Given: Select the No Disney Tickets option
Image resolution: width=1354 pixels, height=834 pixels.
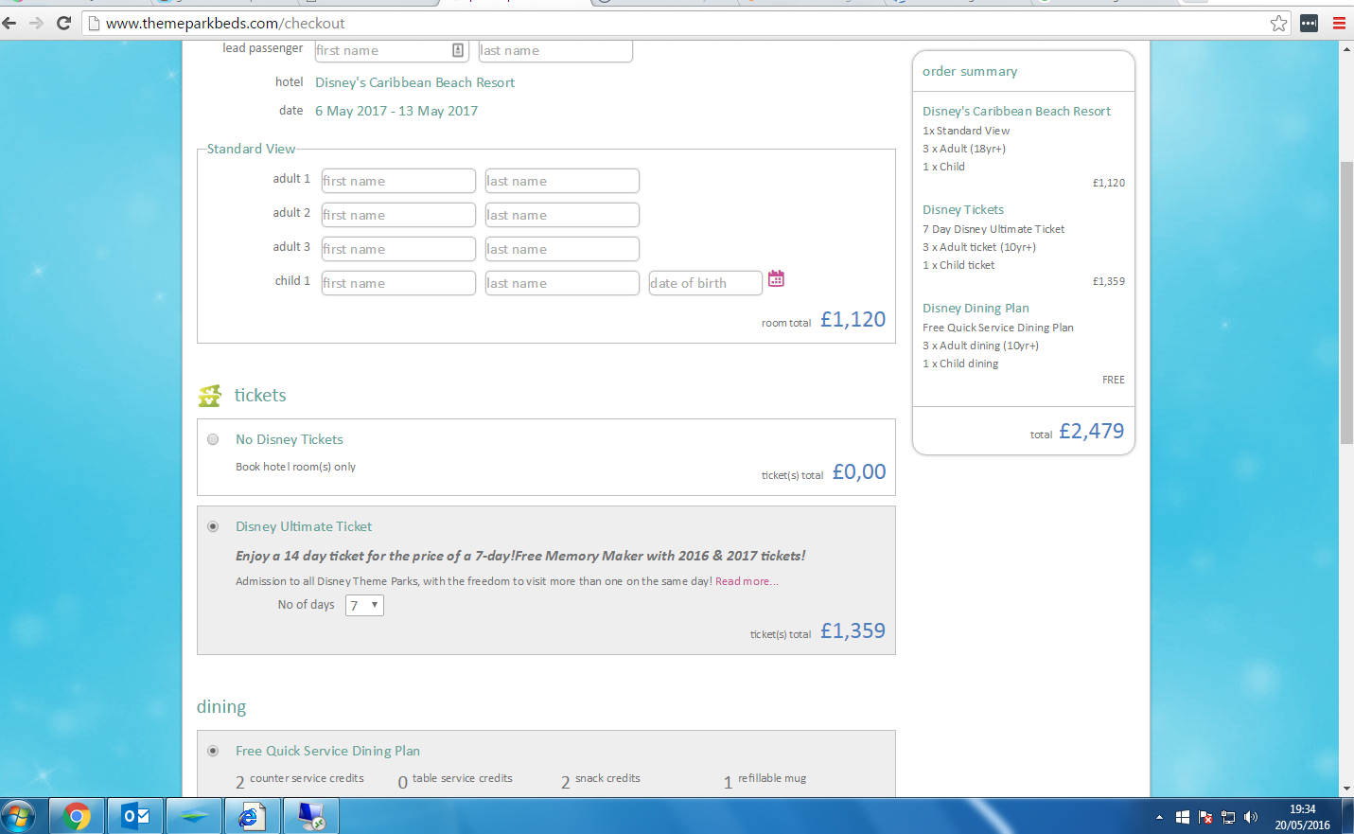Looking at the screenshot, I should coord(213,439).
